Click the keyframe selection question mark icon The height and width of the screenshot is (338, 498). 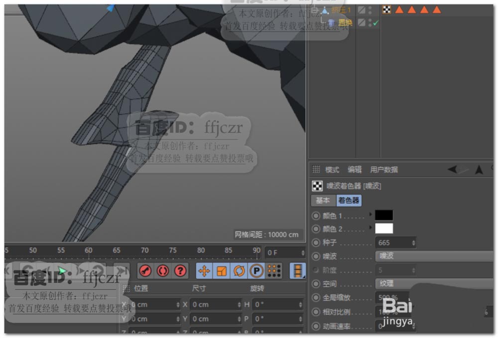pyautogui.click(x=180, y=270)
